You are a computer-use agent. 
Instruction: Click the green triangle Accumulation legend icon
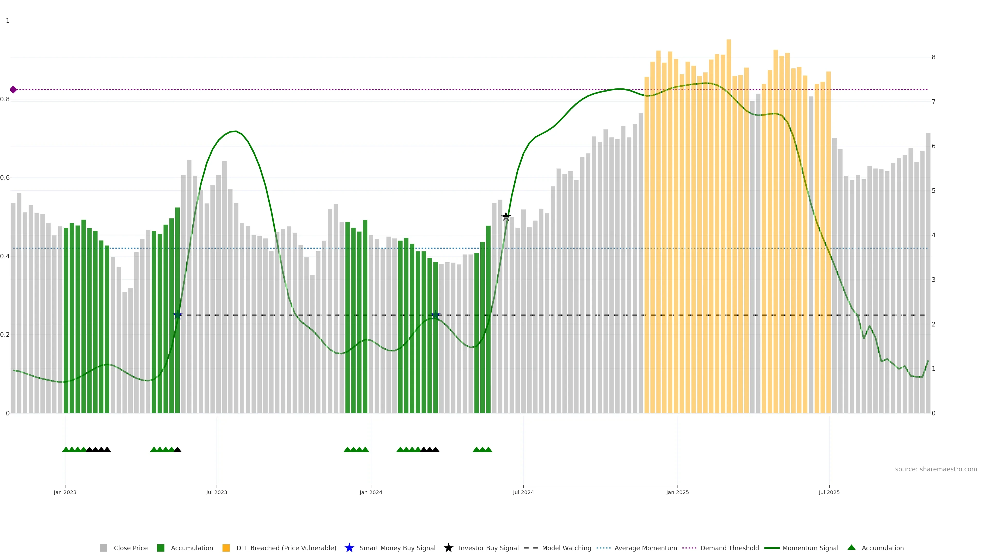pyautogui.click(x=851, y=547)
